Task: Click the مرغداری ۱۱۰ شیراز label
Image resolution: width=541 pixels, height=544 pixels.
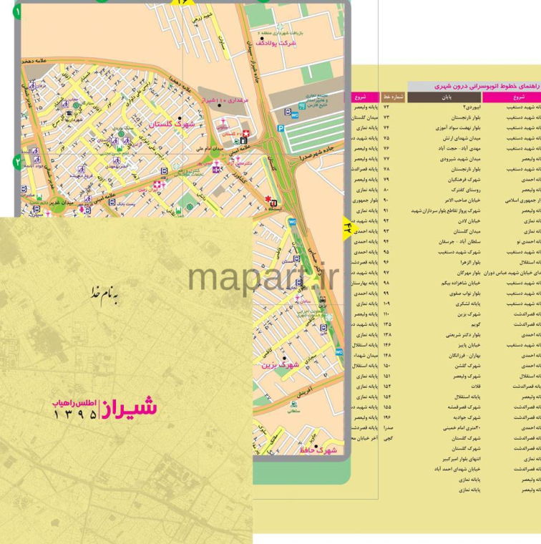Action: (225, 100)
